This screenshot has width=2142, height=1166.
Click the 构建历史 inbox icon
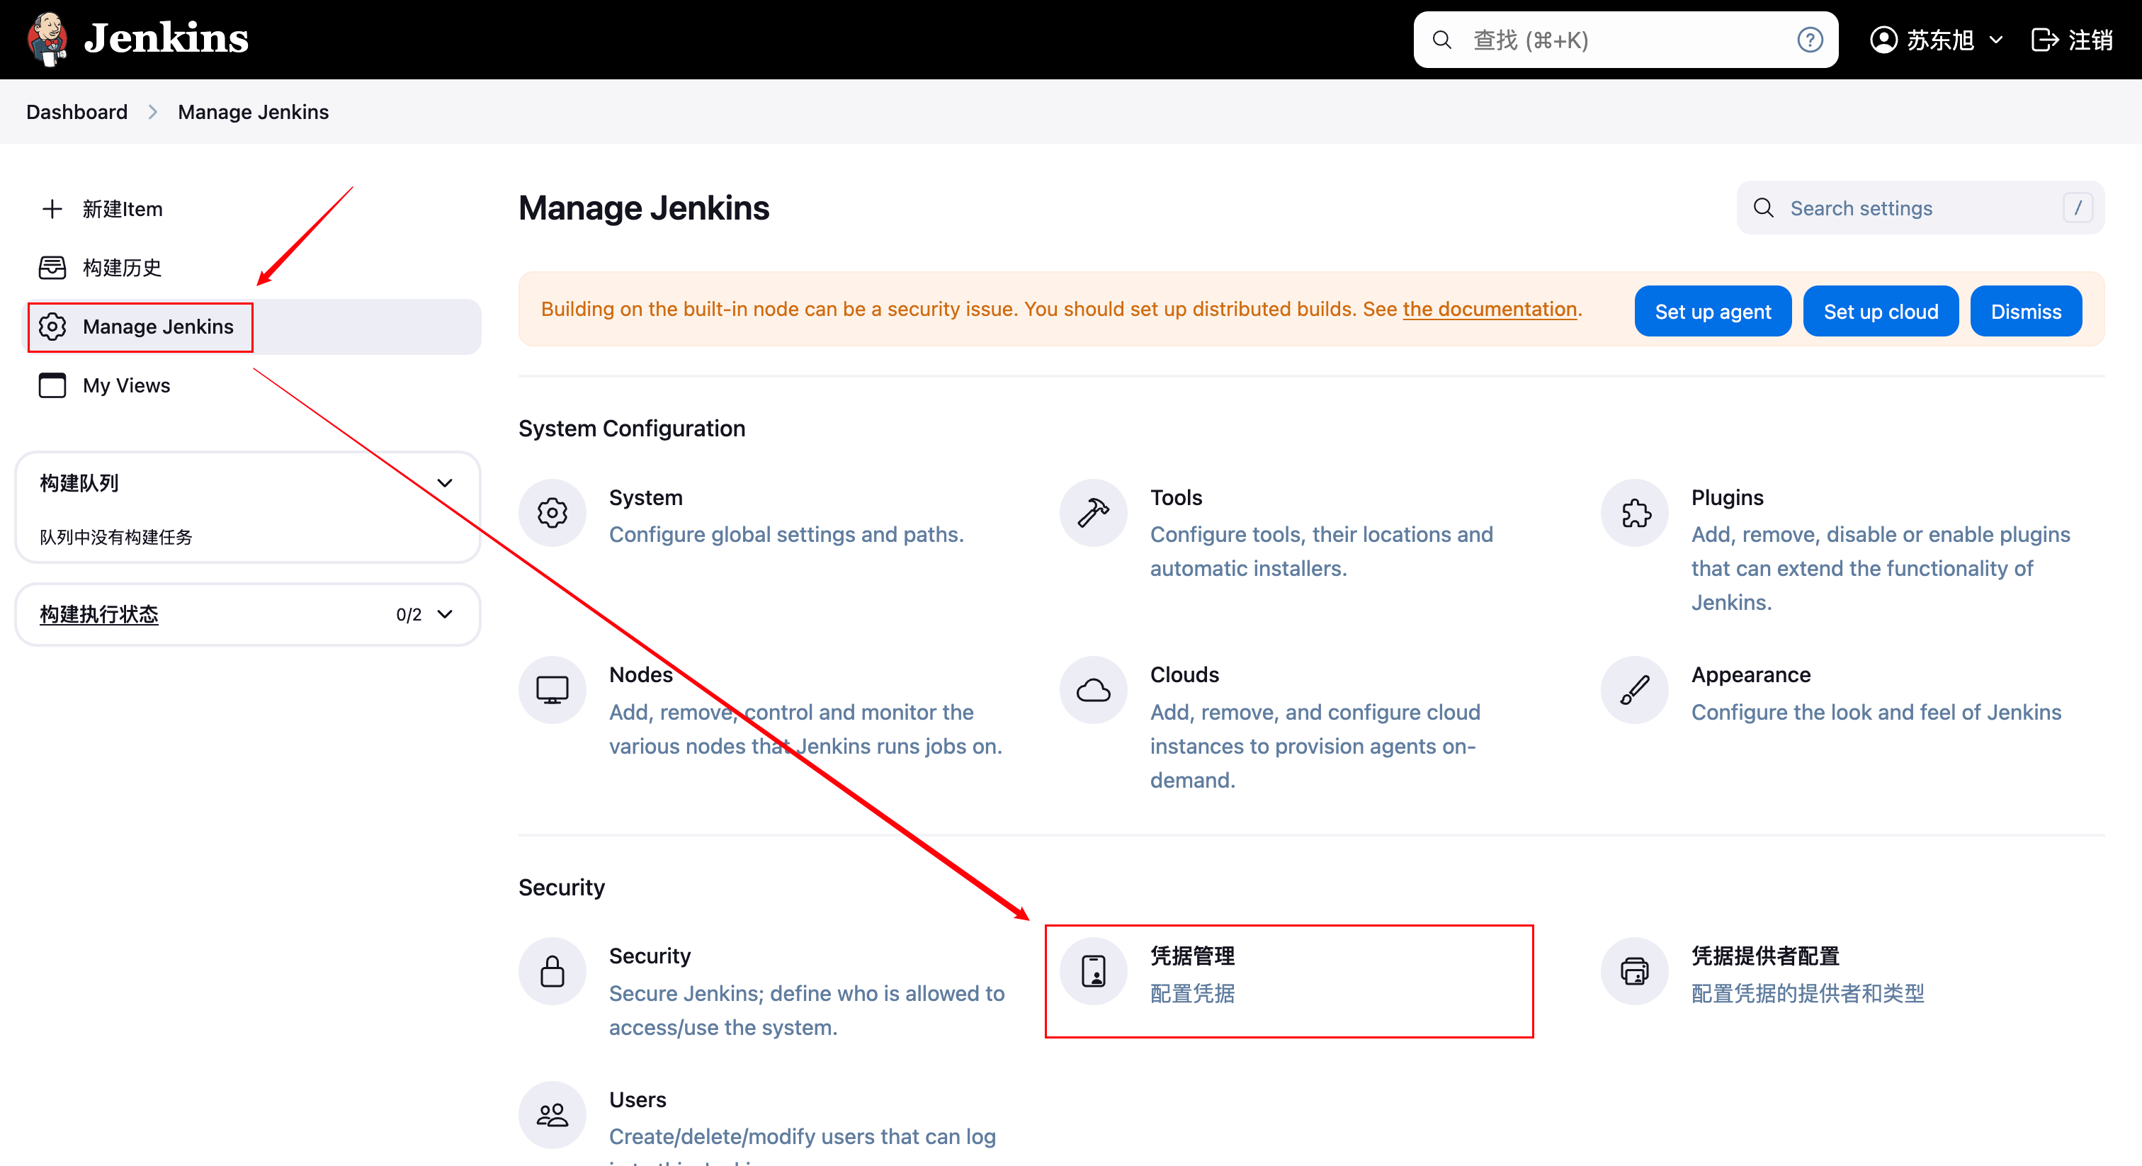[x=52, y=268]
